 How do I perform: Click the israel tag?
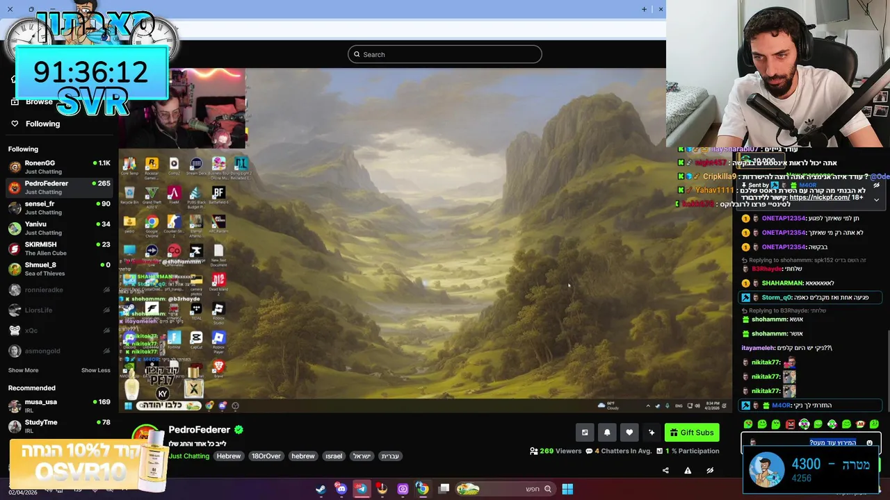[x=334, y=456]
